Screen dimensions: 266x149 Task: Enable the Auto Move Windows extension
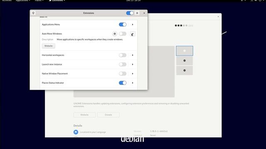[x=123, y=34]
